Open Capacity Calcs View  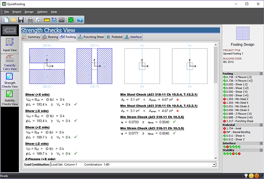click(10, 63)
